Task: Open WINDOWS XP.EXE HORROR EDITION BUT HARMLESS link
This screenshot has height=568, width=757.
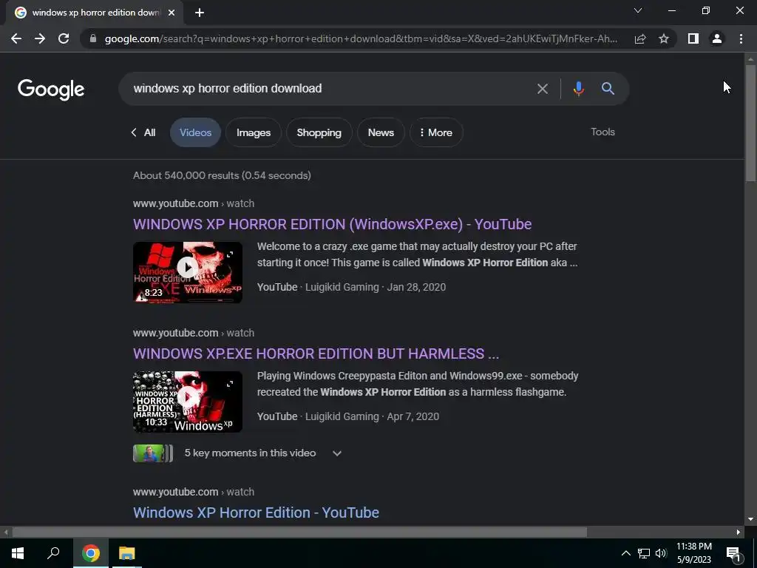Action: (x=316, y=354)
